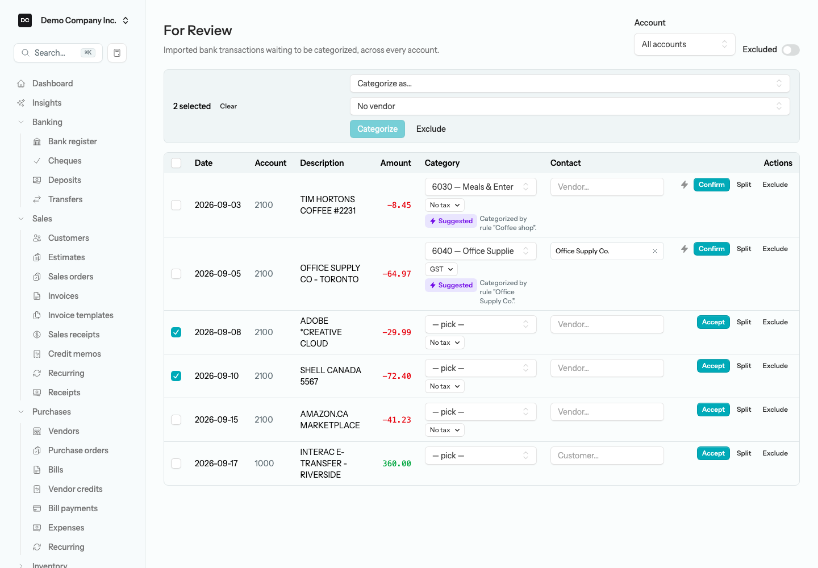Click the Invoices document icon
This screenshot has width=818, height=568.
coord(37,296)
